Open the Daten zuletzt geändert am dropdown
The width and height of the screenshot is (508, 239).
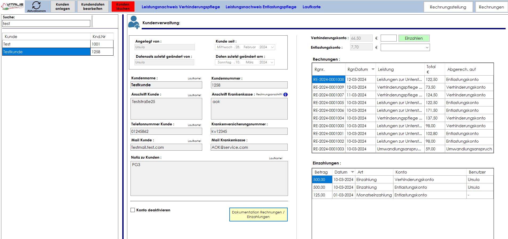(x=272, y=62)
